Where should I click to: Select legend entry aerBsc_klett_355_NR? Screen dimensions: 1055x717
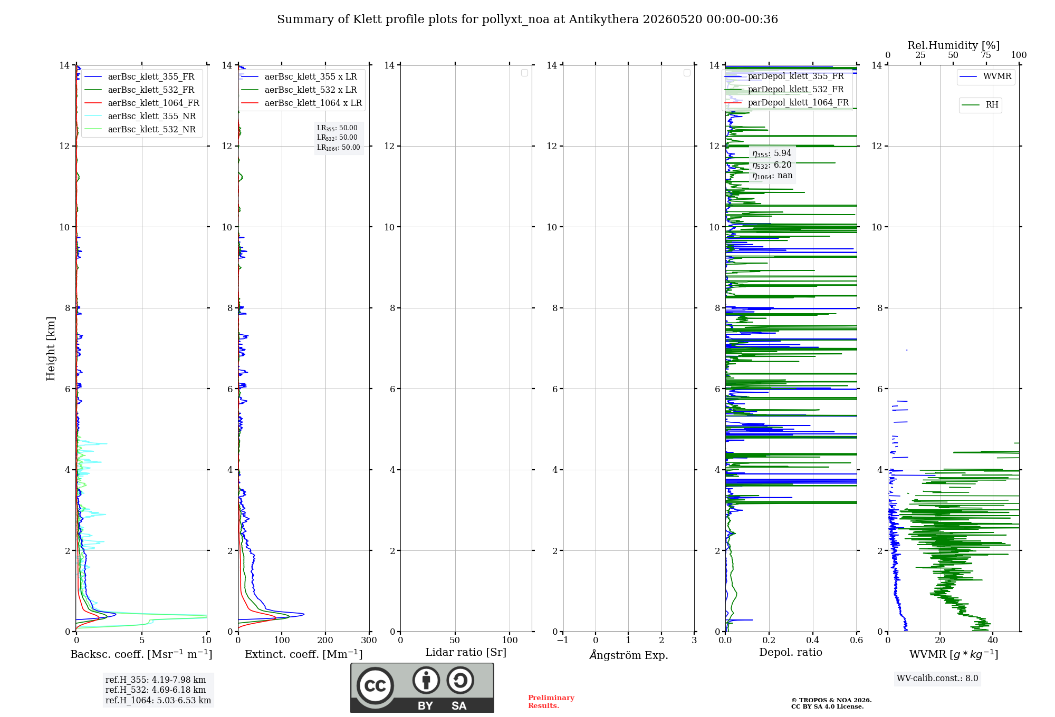point(152,116)
